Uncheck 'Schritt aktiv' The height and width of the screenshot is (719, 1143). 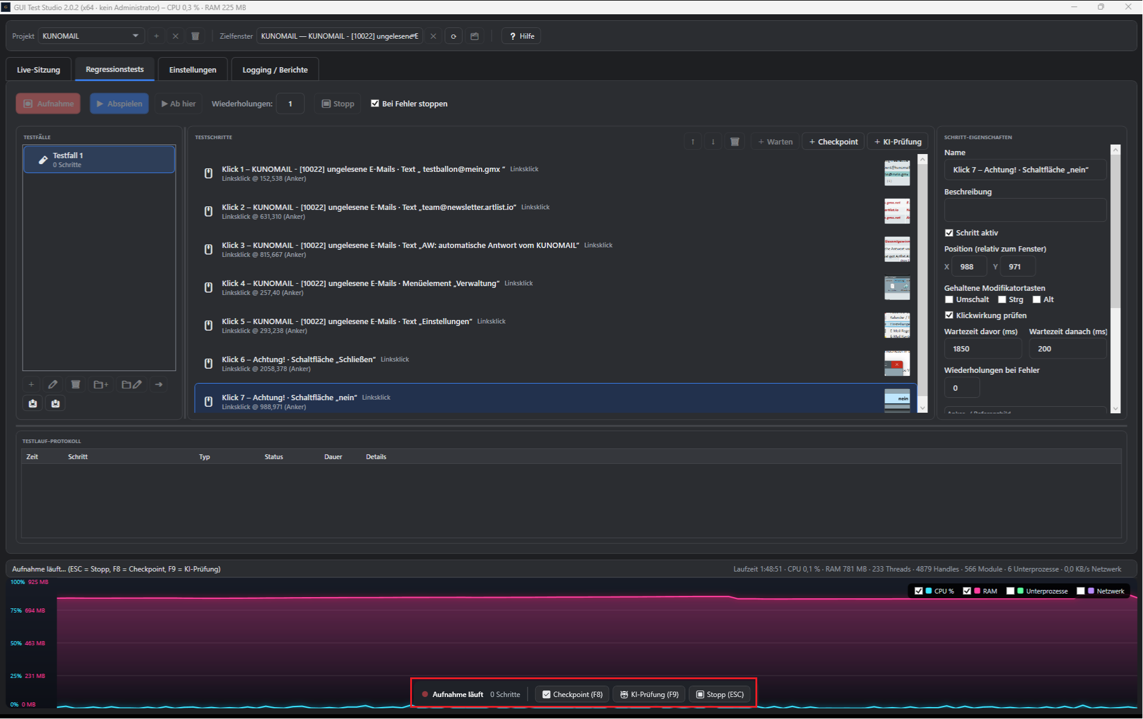[949, 233]
